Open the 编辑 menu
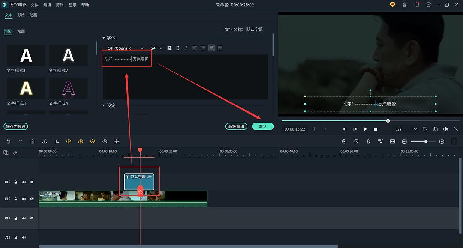This screenshot has width=463, height=248. pyautogui.click(x=47, y=5)
